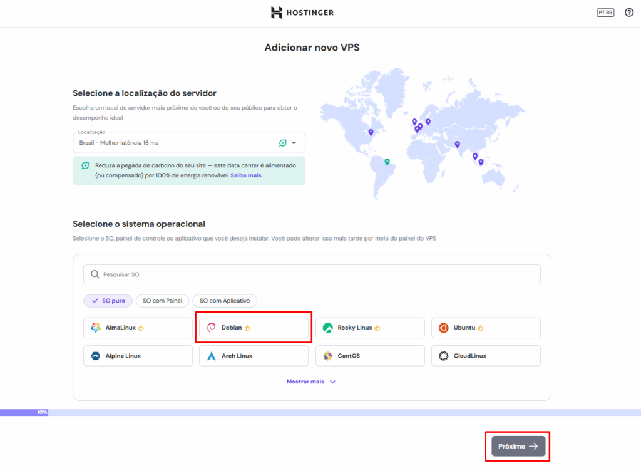Click the renewable energy notice text
Screen dimensions: 641x468
coord(195,170)
